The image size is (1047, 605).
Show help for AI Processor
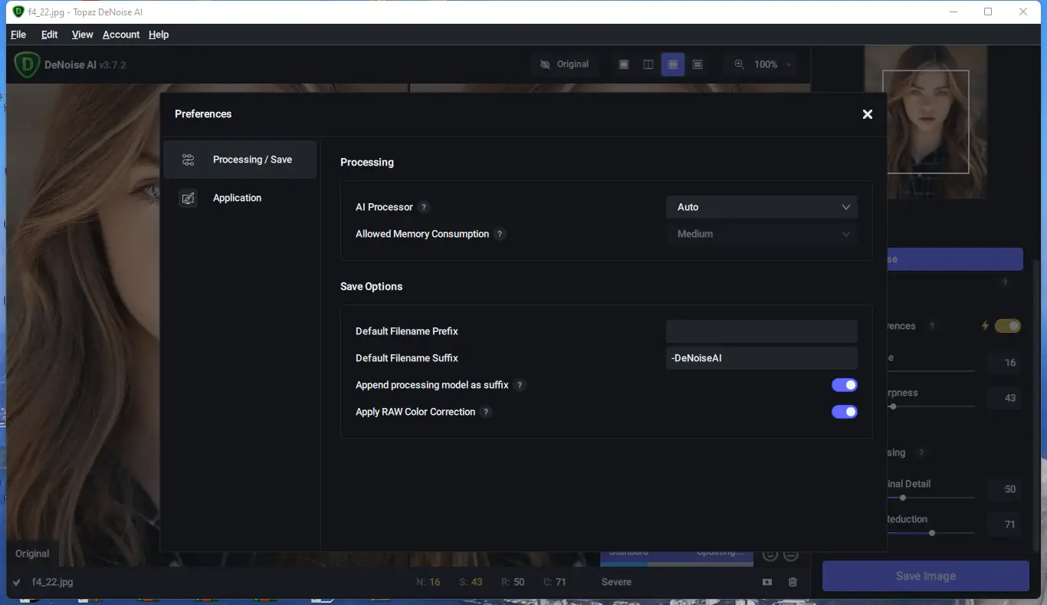click(424, 207)
